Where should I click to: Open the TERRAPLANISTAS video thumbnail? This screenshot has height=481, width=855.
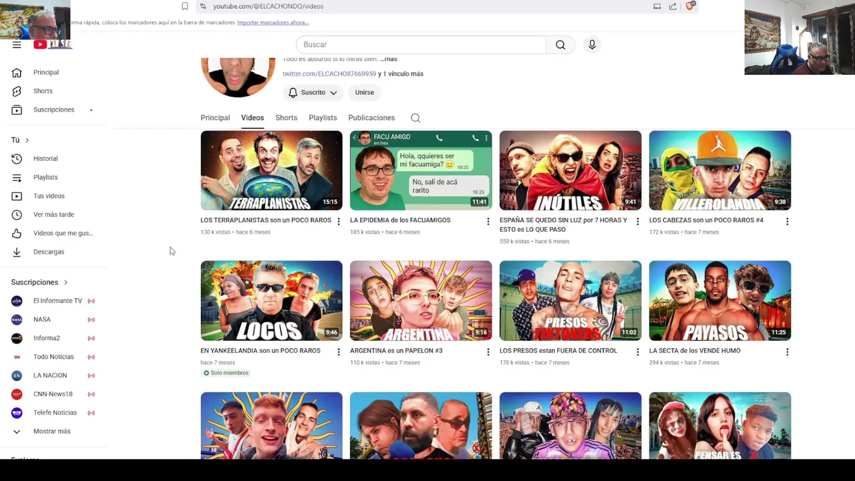(x=271, y=170)
